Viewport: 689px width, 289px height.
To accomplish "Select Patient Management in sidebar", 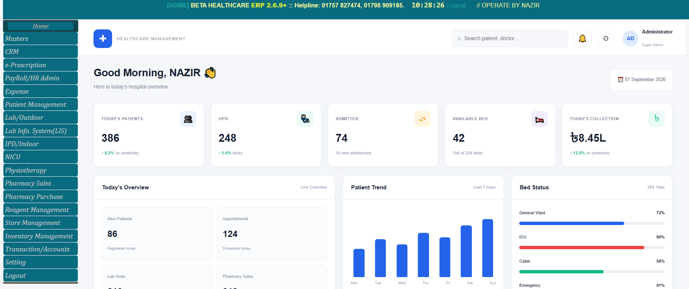I will 41,105.
